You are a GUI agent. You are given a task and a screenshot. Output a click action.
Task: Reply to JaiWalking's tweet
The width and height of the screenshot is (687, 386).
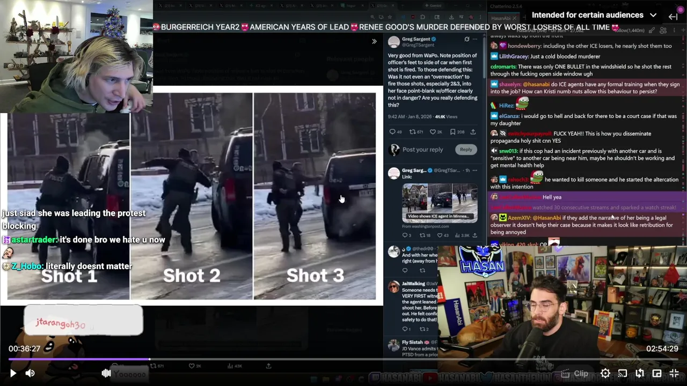[406, 329]
